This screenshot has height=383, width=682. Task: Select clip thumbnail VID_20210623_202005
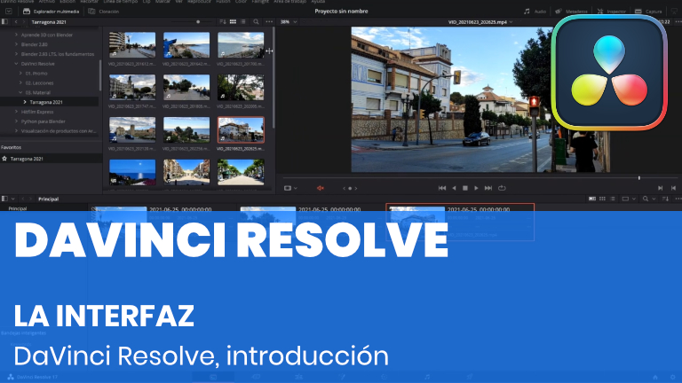241,87
